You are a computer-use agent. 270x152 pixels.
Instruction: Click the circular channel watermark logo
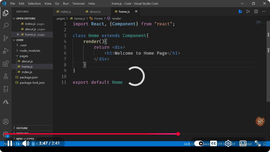click(x=260, y=121)
